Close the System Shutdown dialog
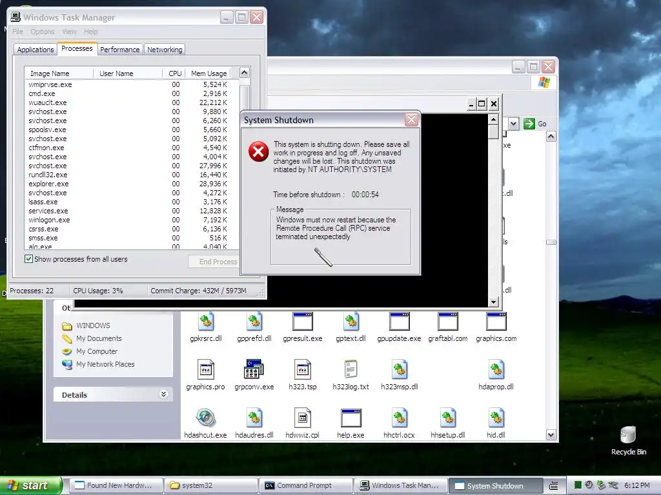 point(411,120)
